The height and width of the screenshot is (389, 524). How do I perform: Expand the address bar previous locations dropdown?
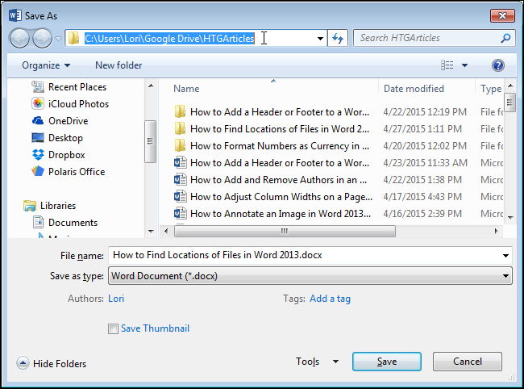coord(320,39)
